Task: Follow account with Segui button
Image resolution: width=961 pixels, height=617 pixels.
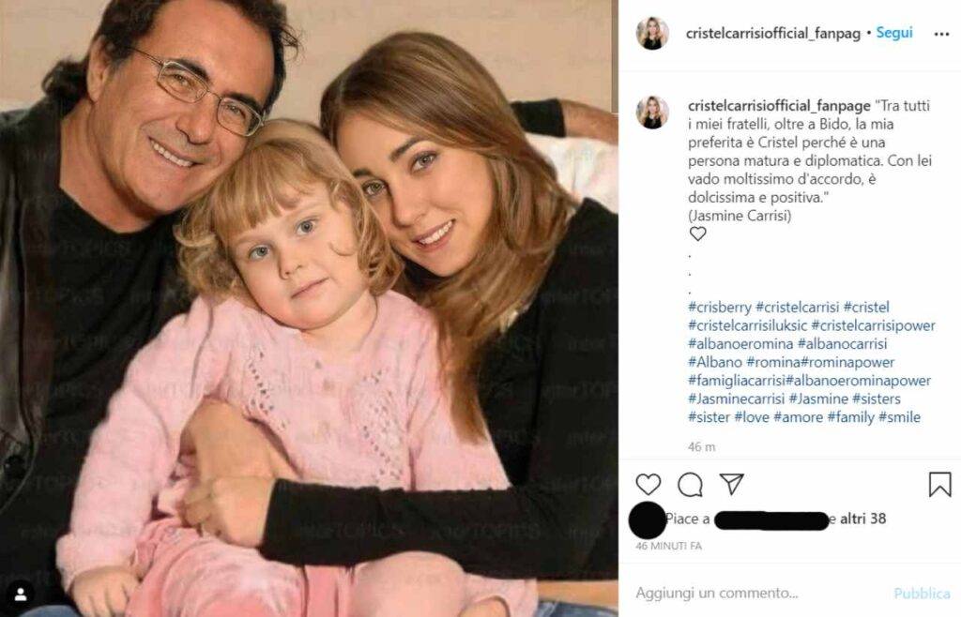Action: (x=894, y=33)
